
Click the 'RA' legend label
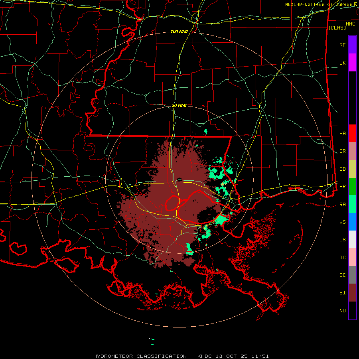click(342, 205)
